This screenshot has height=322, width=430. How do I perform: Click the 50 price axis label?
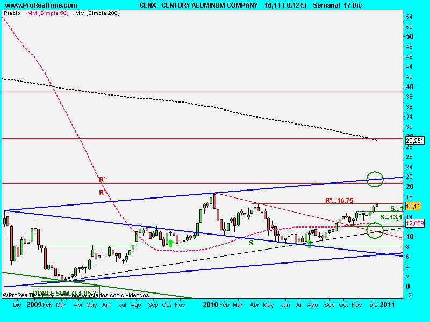(410, 36)
